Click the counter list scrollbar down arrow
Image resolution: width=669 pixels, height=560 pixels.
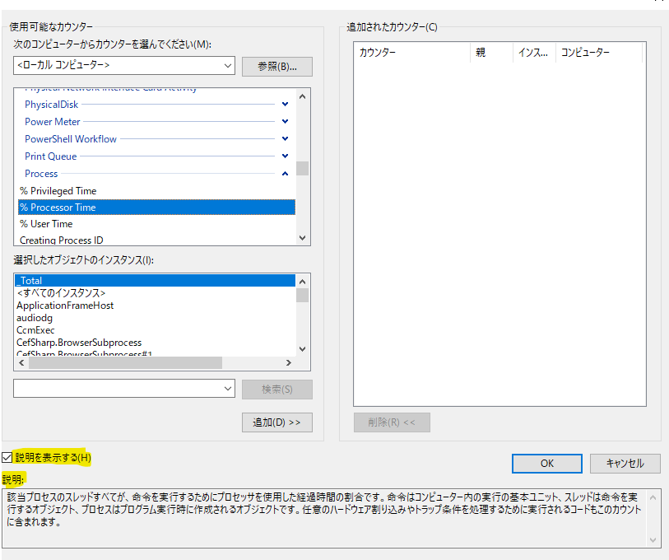(x=302, y=237)
